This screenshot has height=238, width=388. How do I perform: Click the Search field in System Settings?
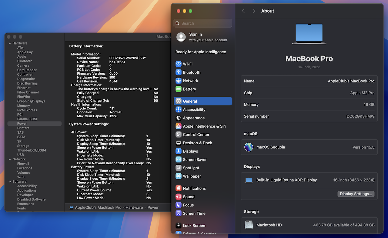[203, 23]
